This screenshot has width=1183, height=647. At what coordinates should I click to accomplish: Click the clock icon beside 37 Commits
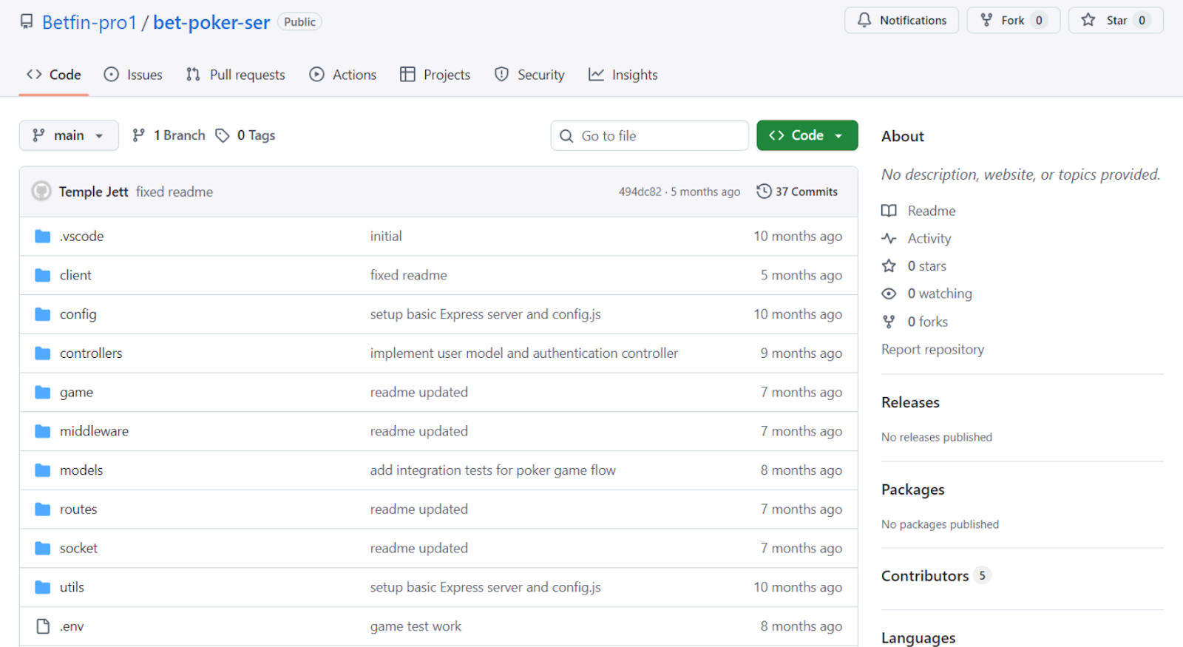click(764, 192)
